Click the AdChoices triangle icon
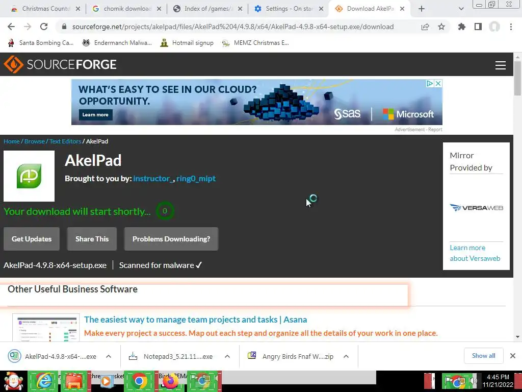The height and width of the screenshot is (392, 522). (430, 83)
